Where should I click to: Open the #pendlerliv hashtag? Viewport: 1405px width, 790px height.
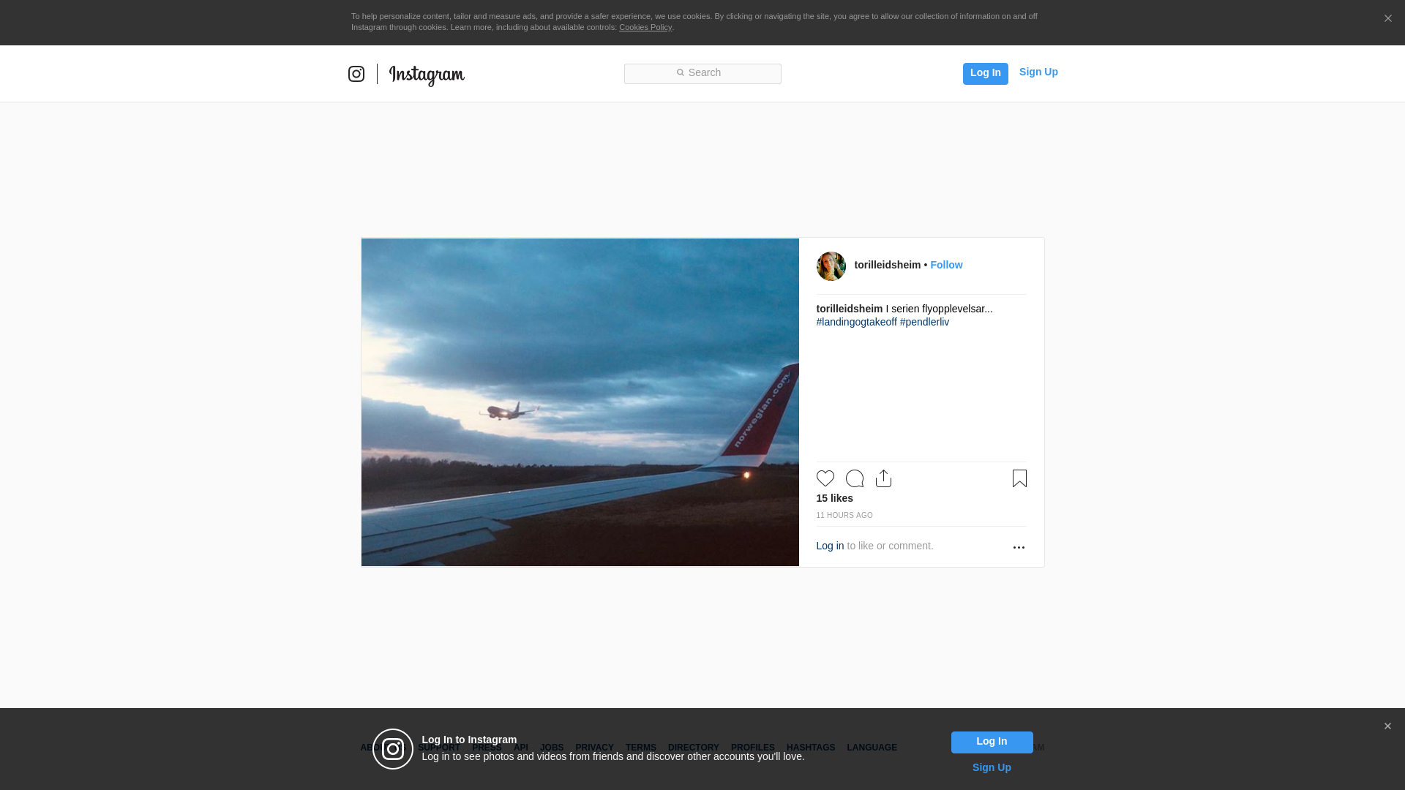924,322
